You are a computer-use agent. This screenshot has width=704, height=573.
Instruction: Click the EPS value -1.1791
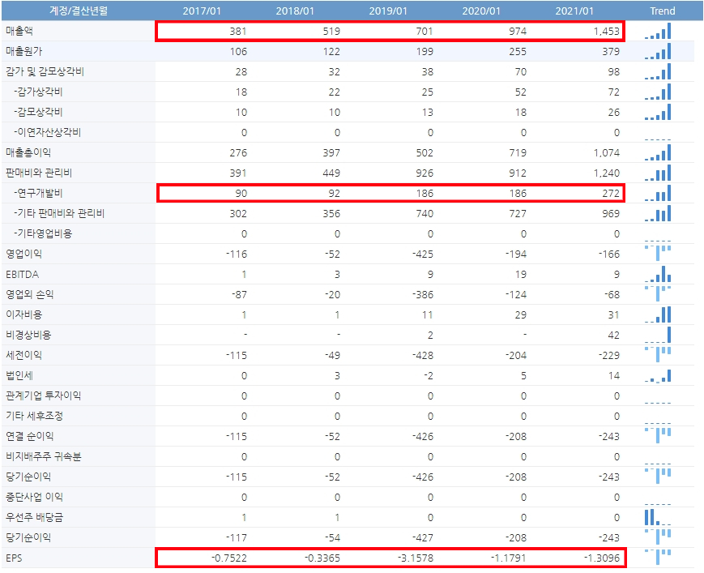click(508, 558)
